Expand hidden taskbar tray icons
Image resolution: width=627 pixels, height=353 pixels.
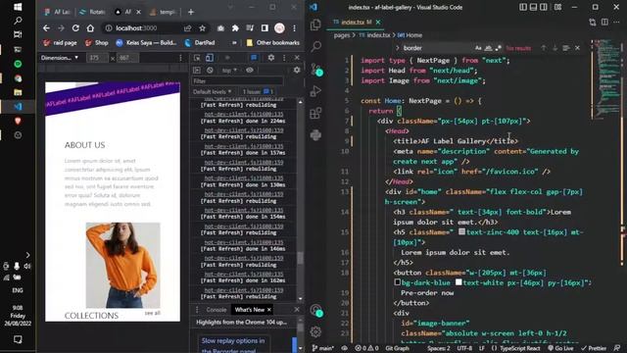(27, 255)
